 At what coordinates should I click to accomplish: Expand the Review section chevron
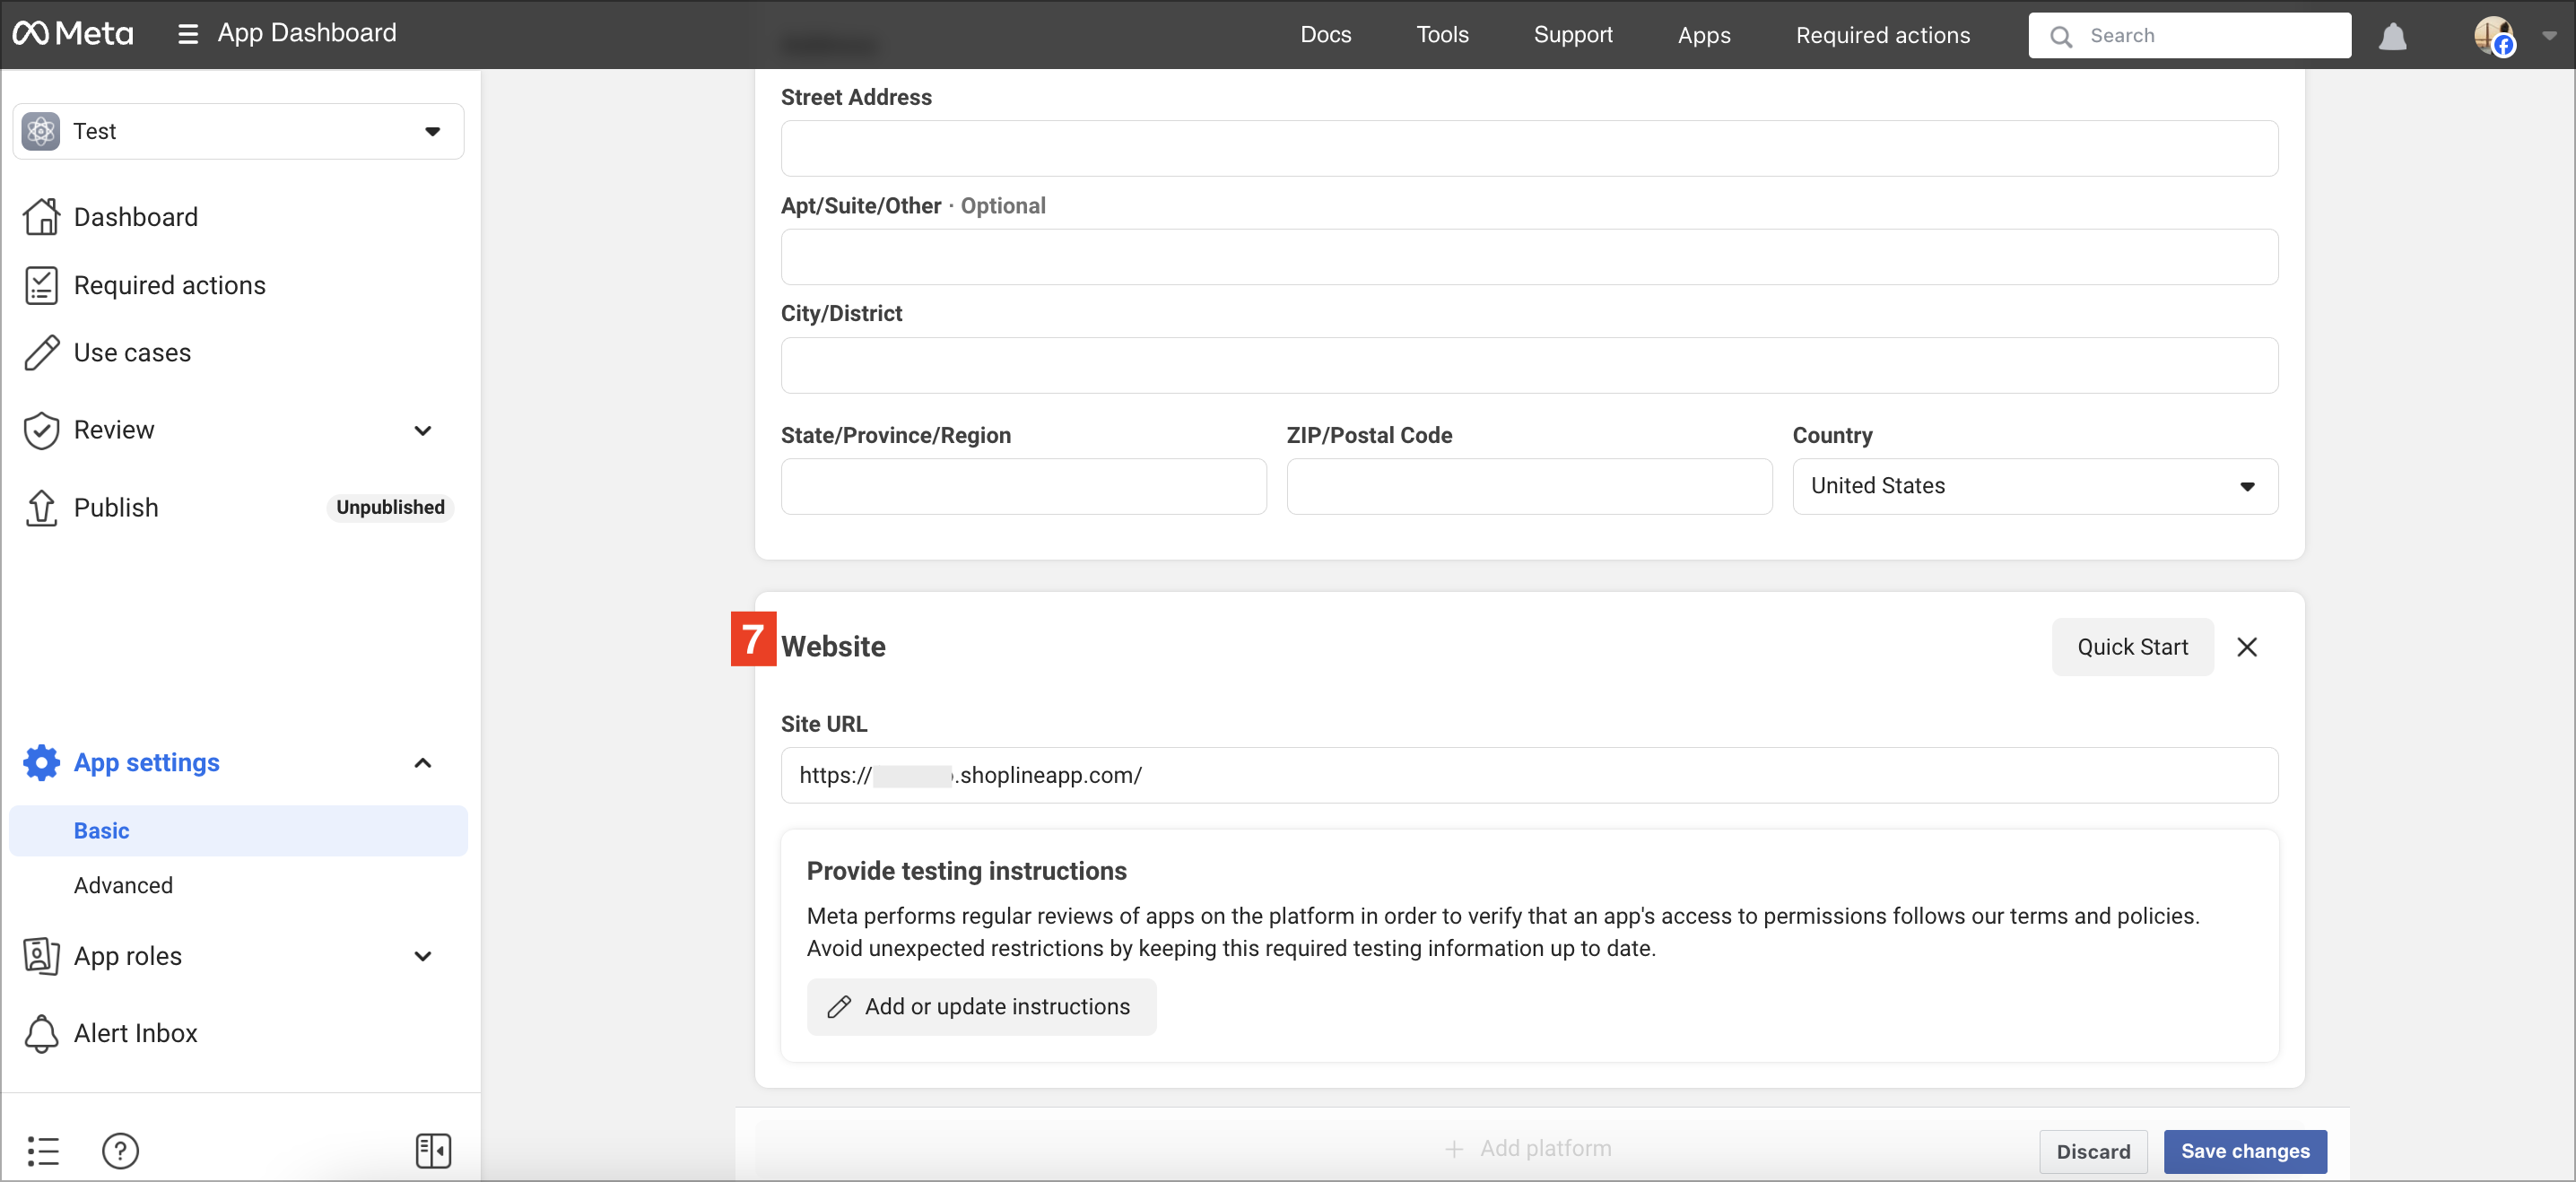[423, 431]
